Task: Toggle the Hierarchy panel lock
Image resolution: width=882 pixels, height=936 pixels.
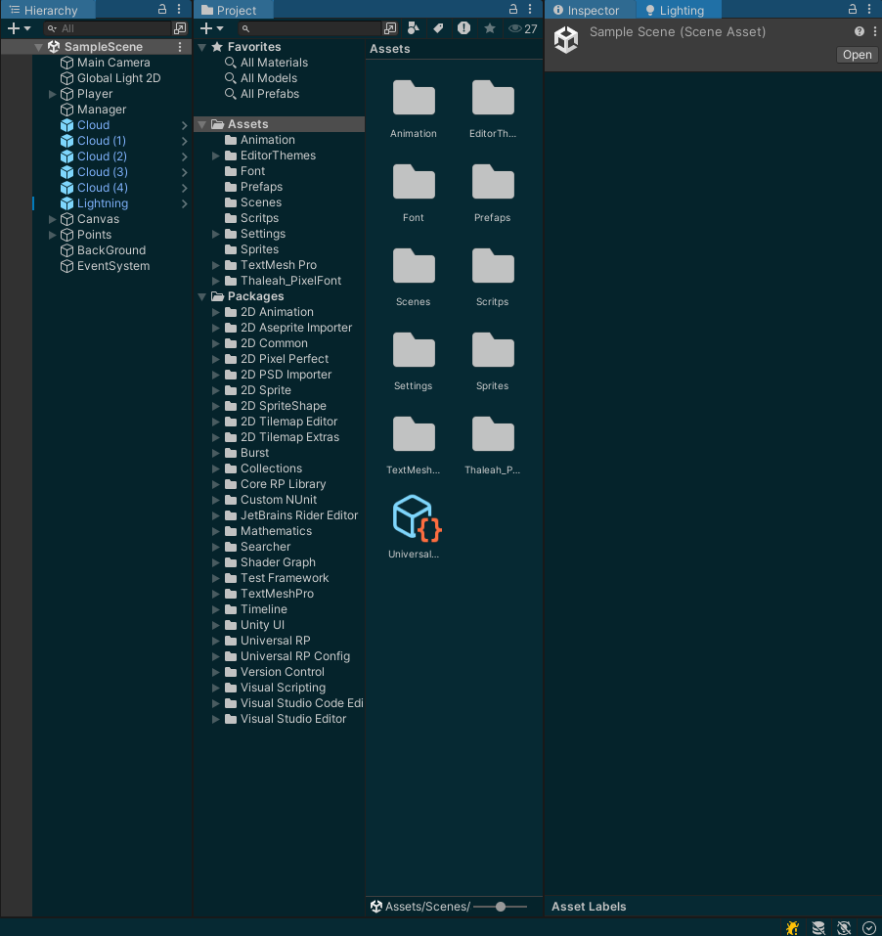Action: 161,9
